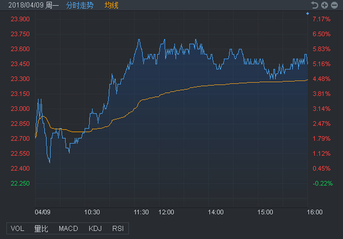Click time axis label 11:30
Screen dimensions: 343x239
(141, 212)
